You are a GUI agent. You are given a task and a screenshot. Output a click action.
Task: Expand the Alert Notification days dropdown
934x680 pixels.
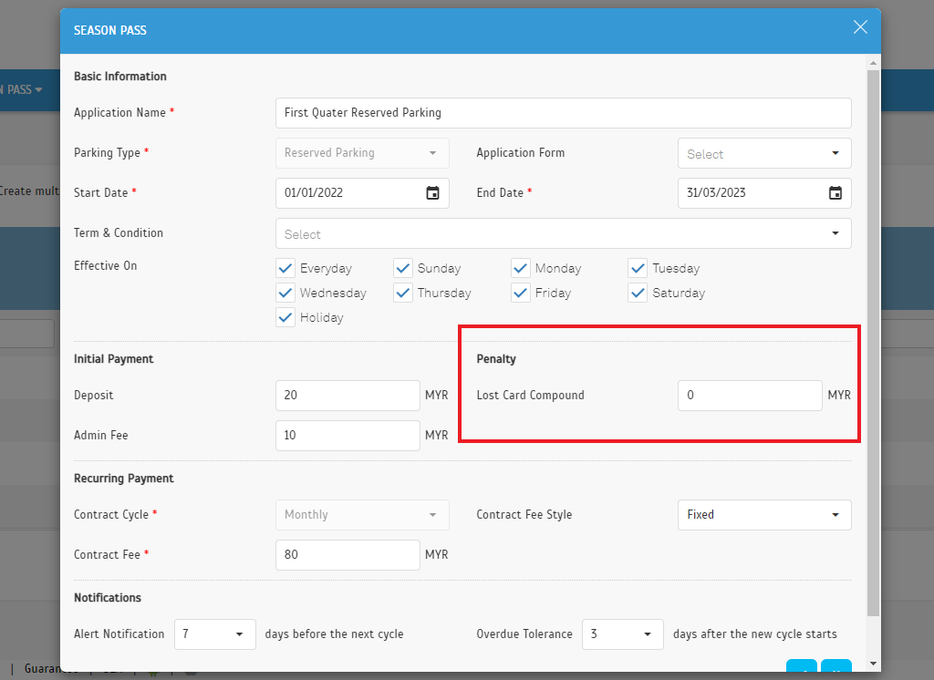pos(215,634)
